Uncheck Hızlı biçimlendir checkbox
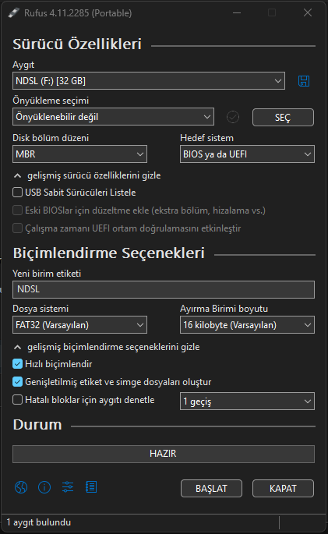Image resolution: width=328 pixels, height=534 pixels. (x=17, y=364)
